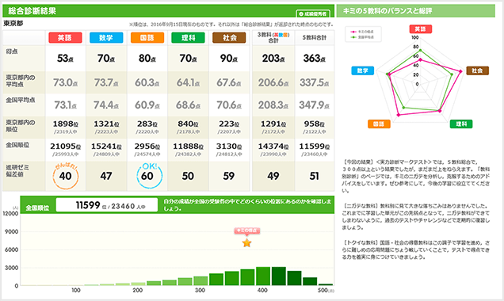This screenshot has width=504, height=301.
Task: Click the national rank 14374位 cell
Action: pyautogui.click(x=273, y=150)
